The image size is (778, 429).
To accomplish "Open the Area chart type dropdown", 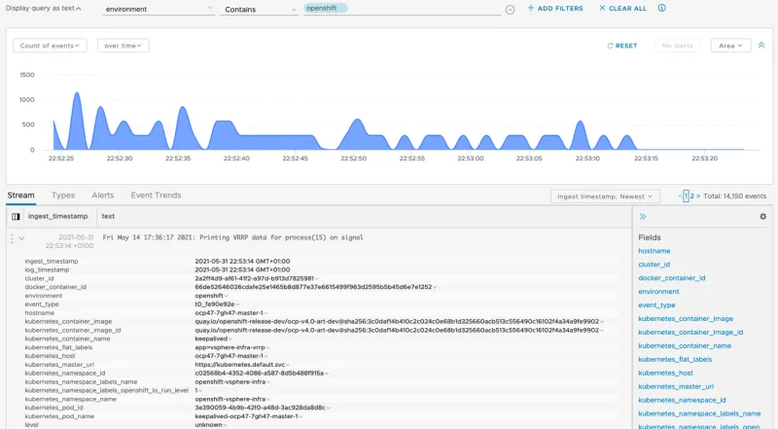I will [729, 46].
